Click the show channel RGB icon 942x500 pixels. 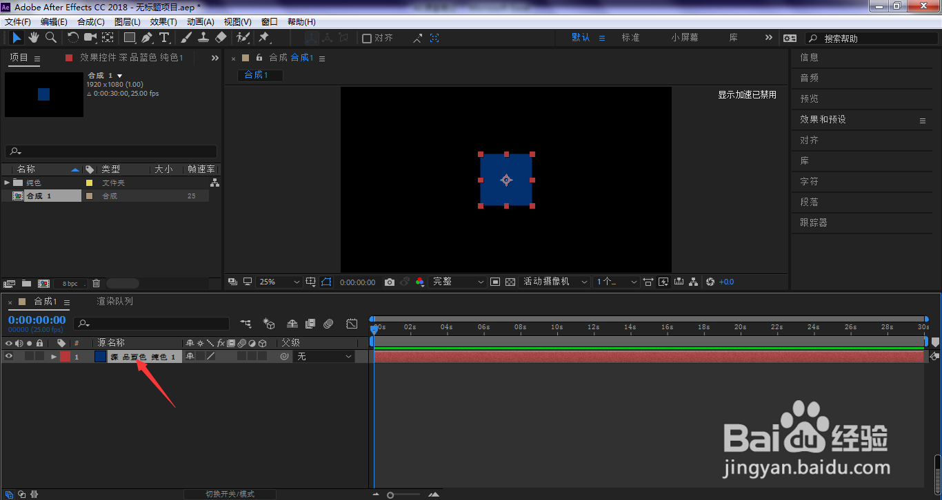(x=420, y=282)
